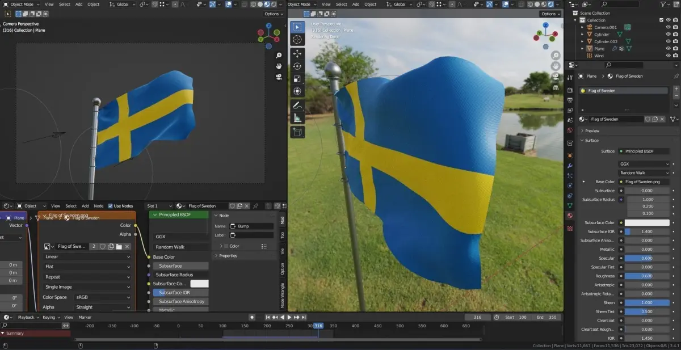Pick the Annotate tool in right viewport

(x=297, y=106)
